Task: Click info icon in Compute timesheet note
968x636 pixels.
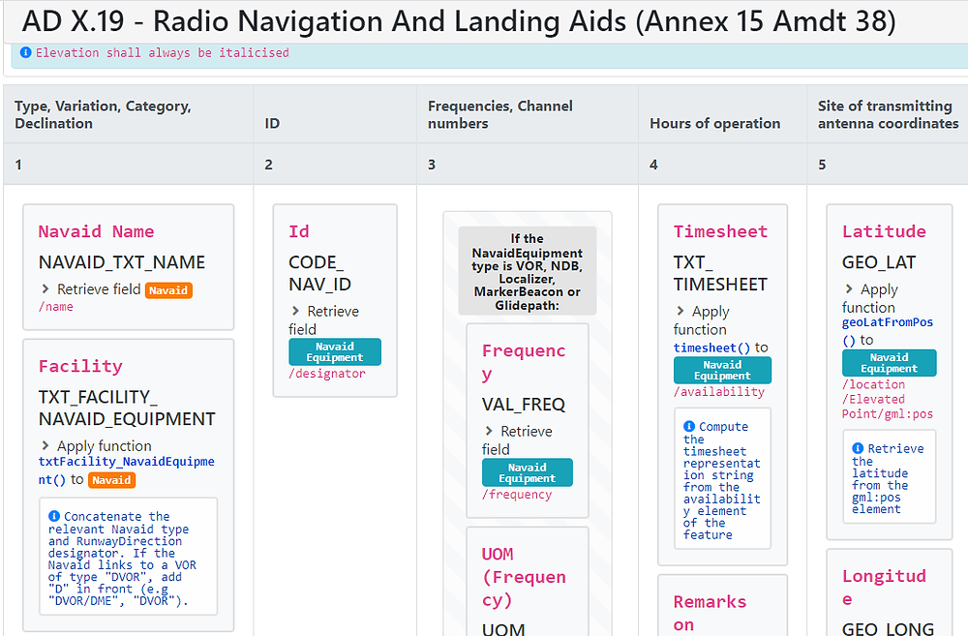Action: 689,427
